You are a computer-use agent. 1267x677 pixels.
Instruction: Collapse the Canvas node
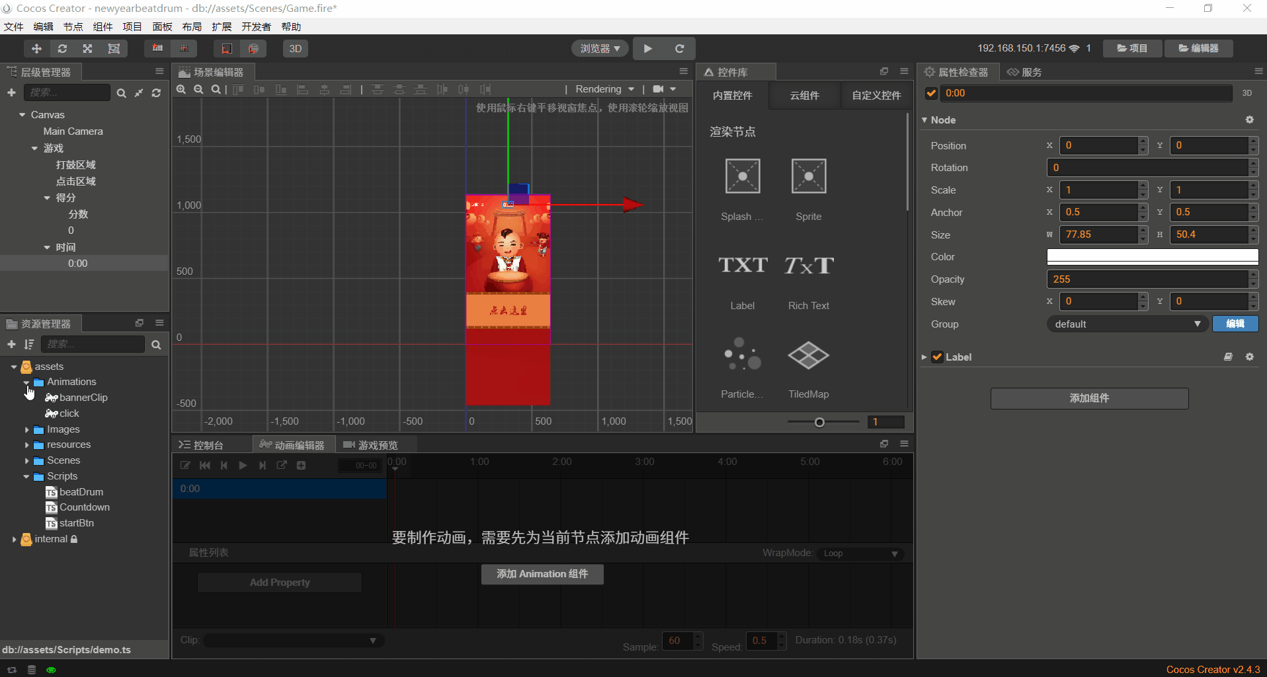pos(22,115)
